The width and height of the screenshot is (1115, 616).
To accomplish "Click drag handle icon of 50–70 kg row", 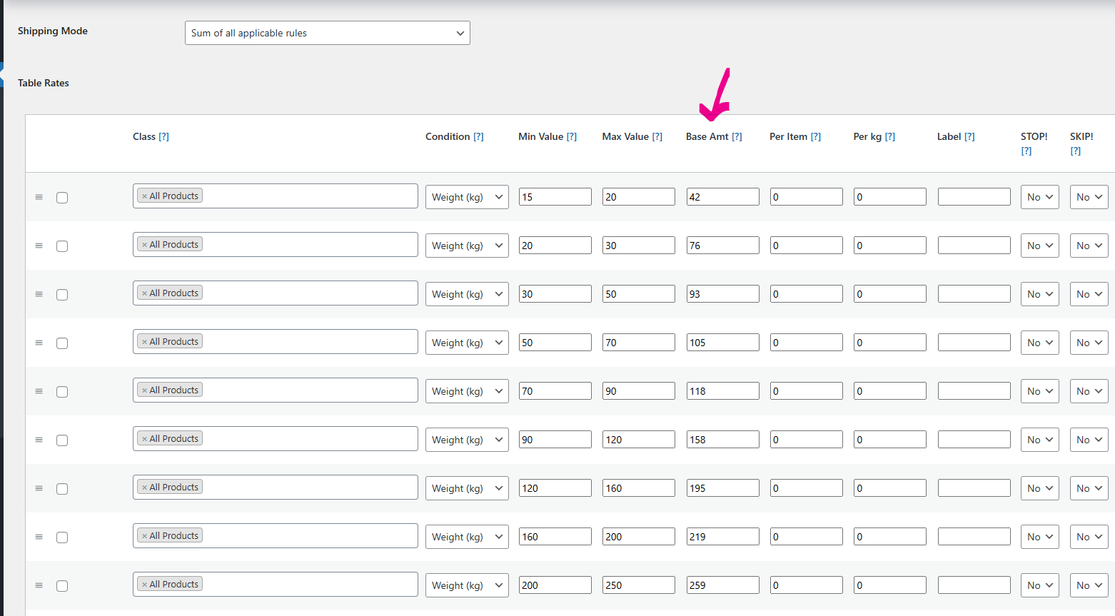I will tap(39, 343).
